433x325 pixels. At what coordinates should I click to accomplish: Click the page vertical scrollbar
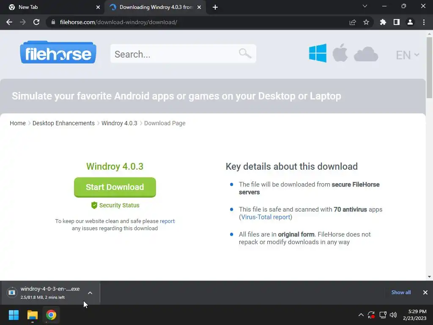(429, 67)
